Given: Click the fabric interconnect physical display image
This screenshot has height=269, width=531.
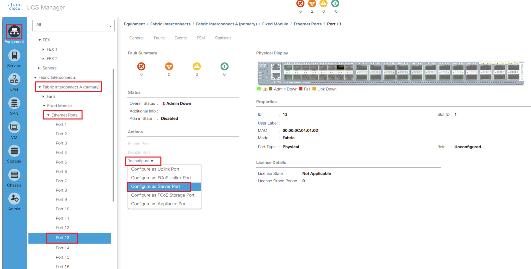Looking at the screenshot, I should [x=391, y=73].
